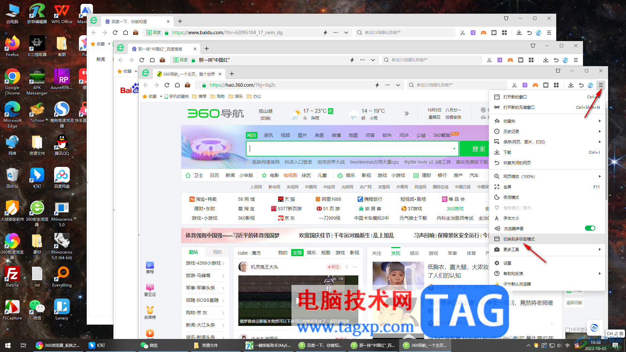Click the download arrow toolbar icon
Screen dimensions: 626x352
pyautogui.click(x=571, y=85)
